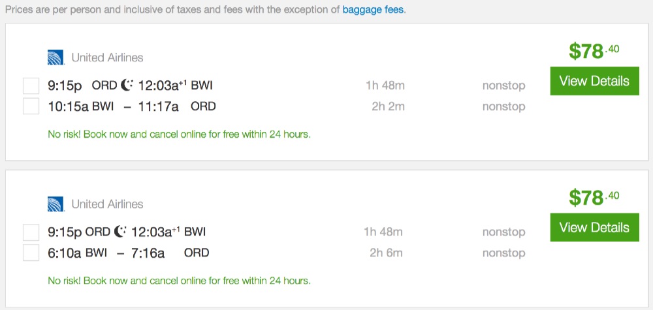Image resolution: width=653 pixels, height=310 pixels.
Task: Select the 9:15p checkbox above the 6:10a flight
Action: pyautogui.click(x=31, y=232)
